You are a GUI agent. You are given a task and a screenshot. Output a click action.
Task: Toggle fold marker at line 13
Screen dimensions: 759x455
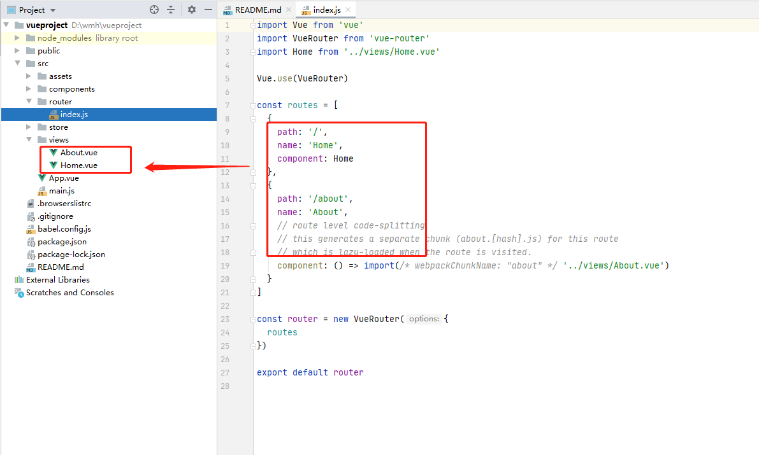point(252,186)
